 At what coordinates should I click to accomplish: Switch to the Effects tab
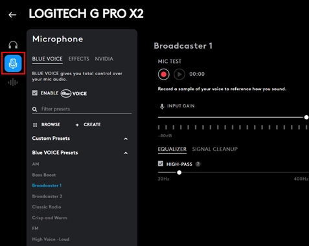tap(79, 59)
